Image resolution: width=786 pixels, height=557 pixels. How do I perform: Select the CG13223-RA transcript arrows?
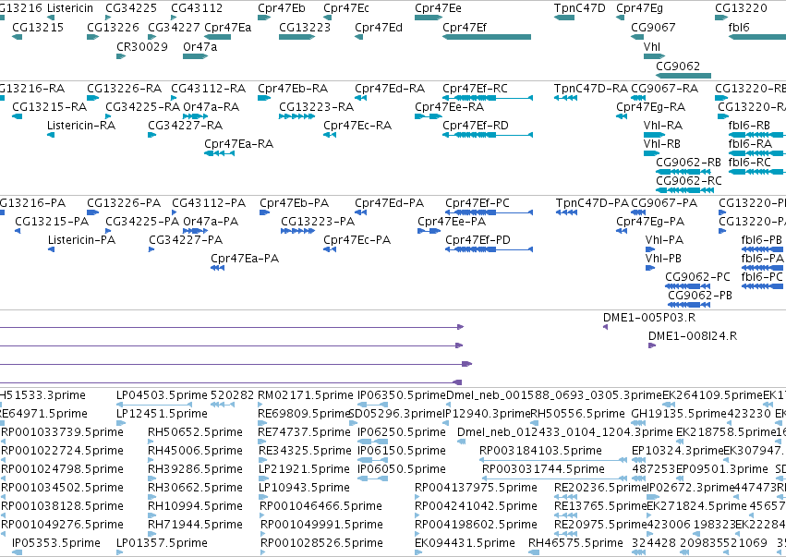(296, 116)
